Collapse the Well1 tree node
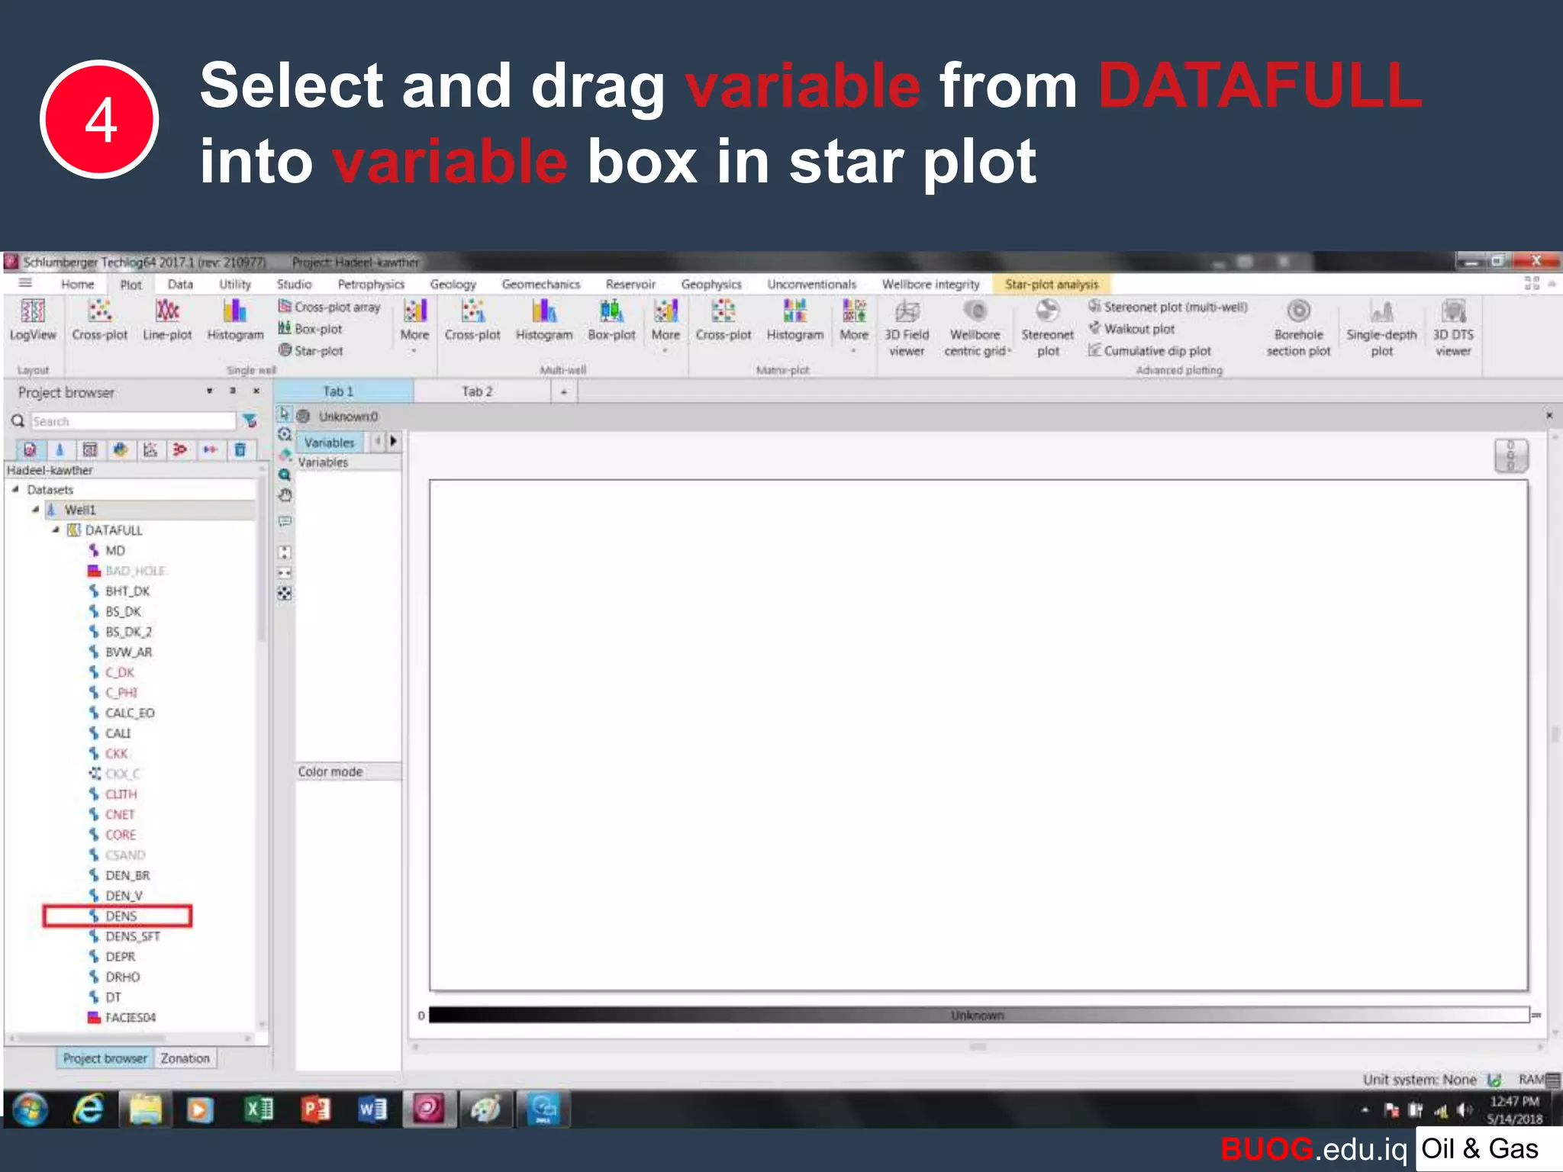This screenshot has height=1172, width=1563. pyautogui.click(x=35, y=510)
